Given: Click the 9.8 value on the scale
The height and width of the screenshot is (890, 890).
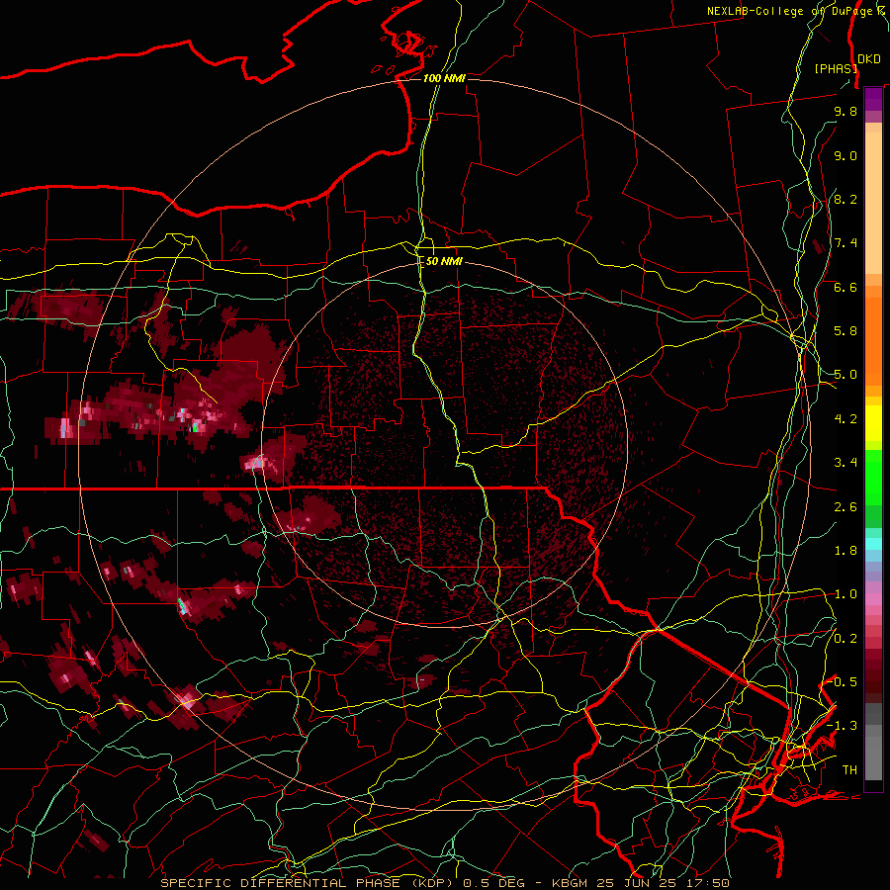Looking at the screenshot, I should [x=845, y=111].
